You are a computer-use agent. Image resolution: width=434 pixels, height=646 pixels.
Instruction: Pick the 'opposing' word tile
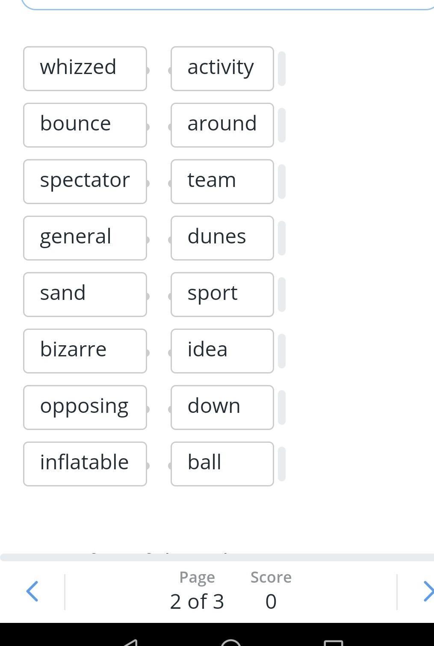coord(85,407)
